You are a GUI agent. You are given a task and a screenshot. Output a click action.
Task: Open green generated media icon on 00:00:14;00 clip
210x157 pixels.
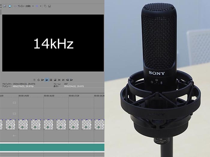pos(22,127)
